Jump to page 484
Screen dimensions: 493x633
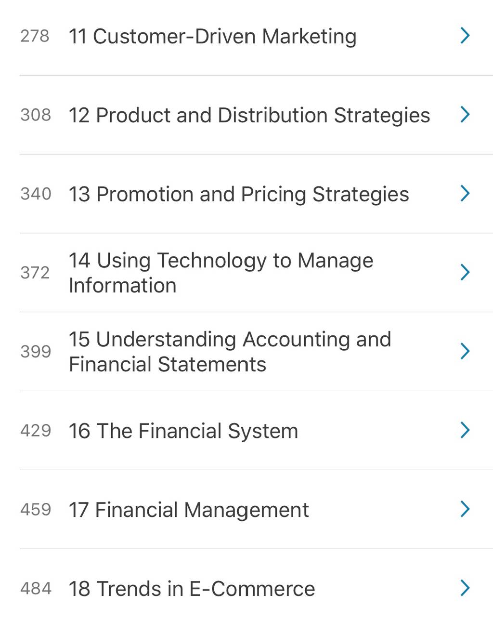click(x=36, y=589)
